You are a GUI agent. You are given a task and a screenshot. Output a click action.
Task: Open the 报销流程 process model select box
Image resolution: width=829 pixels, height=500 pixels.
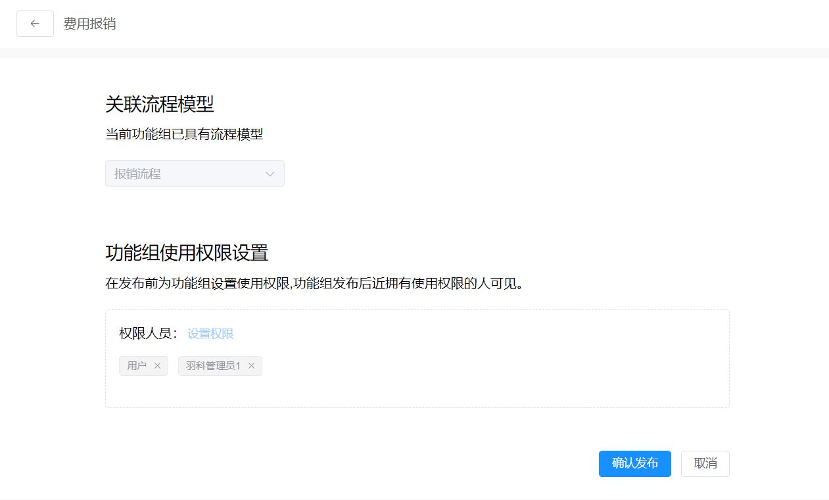(x=184, y=174)
